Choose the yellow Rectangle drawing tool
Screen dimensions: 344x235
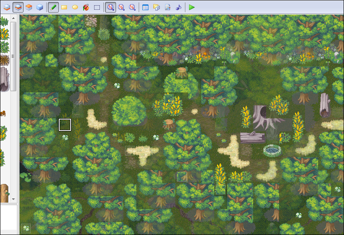click(x=64, y=7)
